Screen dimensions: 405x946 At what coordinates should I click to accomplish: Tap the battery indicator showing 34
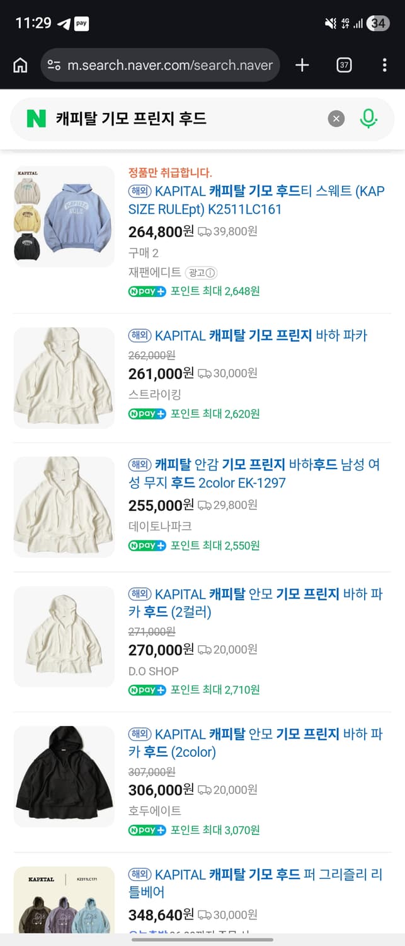(378, 23)
